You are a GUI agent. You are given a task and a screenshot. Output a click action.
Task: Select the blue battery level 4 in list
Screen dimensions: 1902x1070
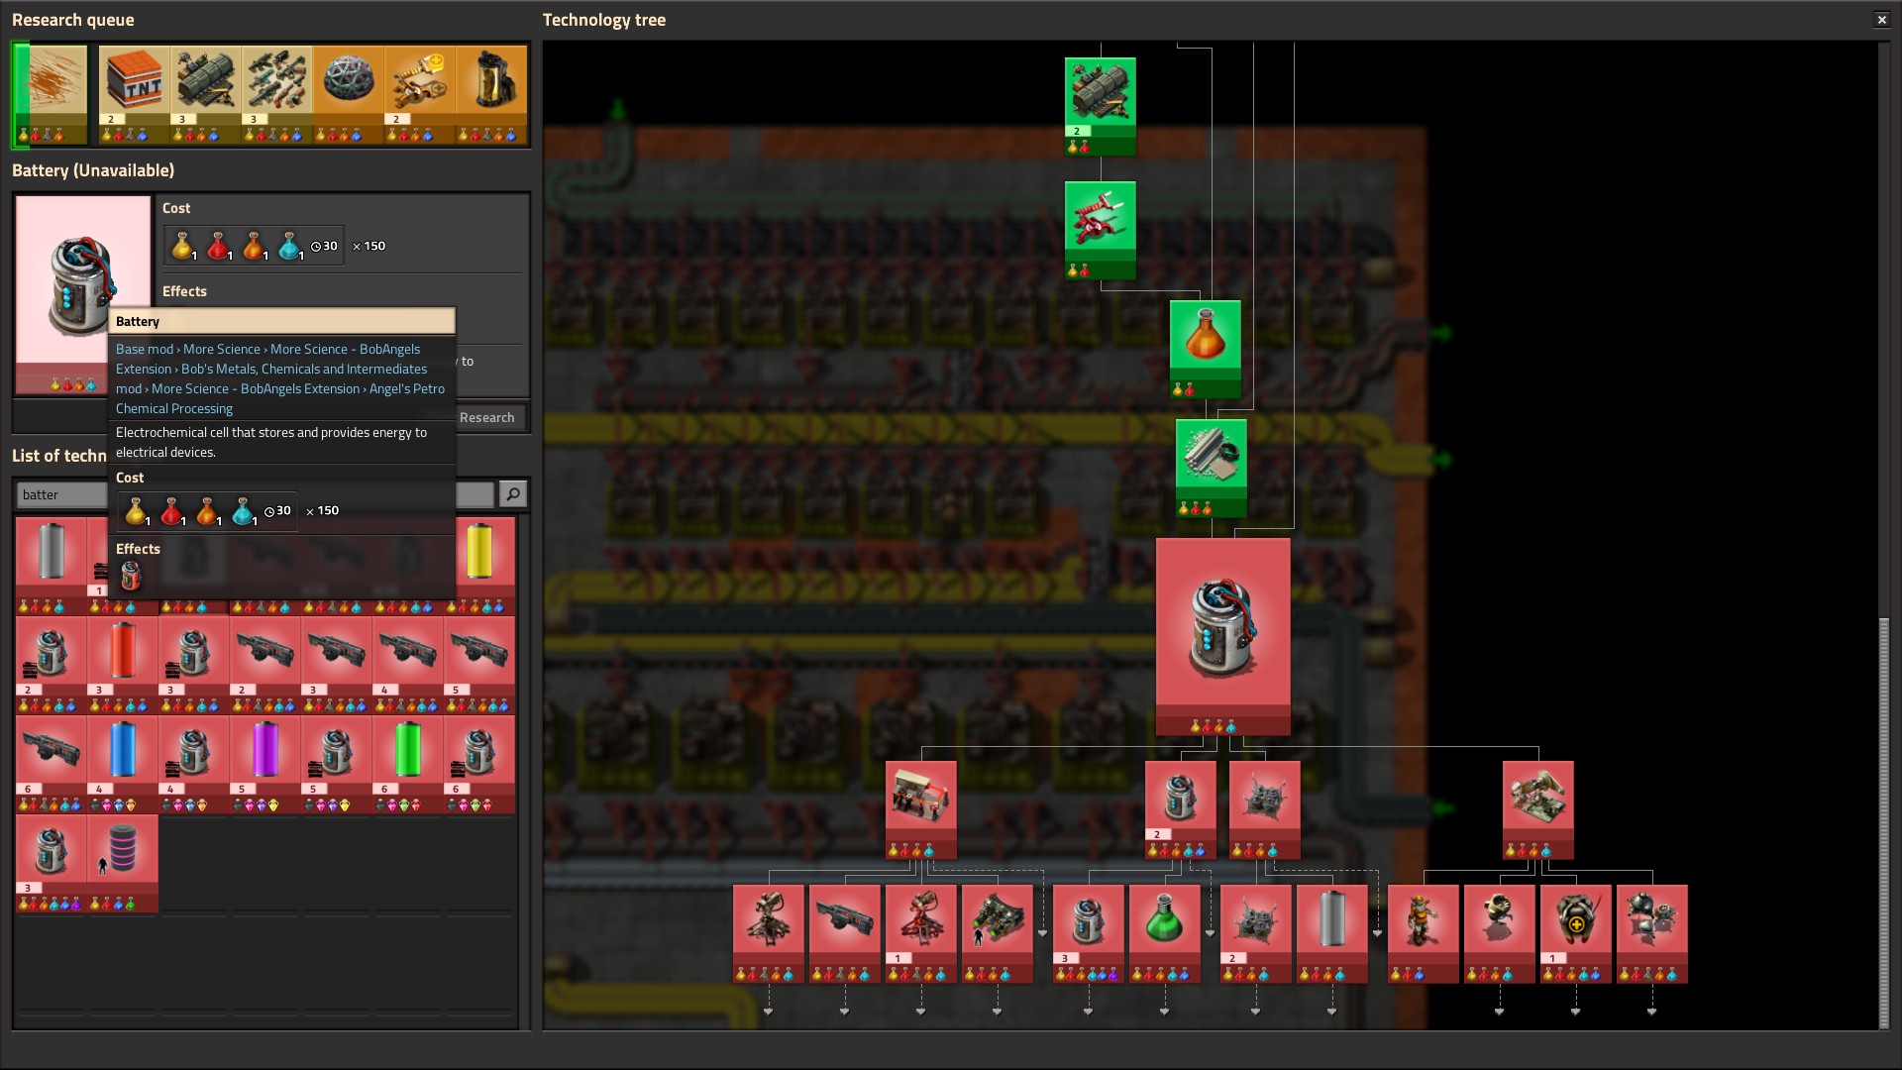(123, 763)
